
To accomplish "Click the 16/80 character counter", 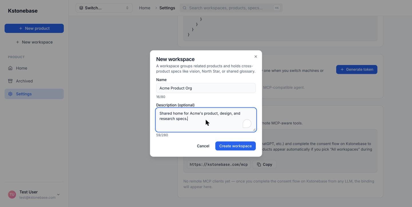I will pos(161,97).
